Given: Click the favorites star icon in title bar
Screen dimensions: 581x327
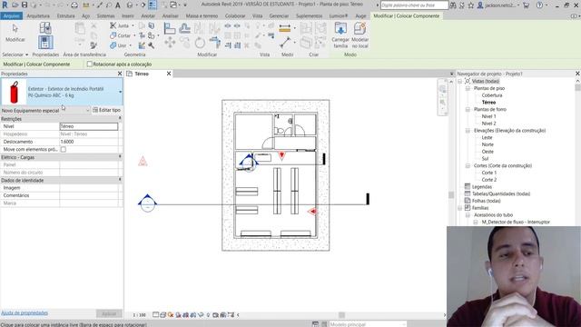Looking at the screenshot, I should (x=470, y=5).
